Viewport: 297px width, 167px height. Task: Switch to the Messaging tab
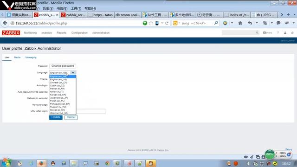click(x=31, y=58)
